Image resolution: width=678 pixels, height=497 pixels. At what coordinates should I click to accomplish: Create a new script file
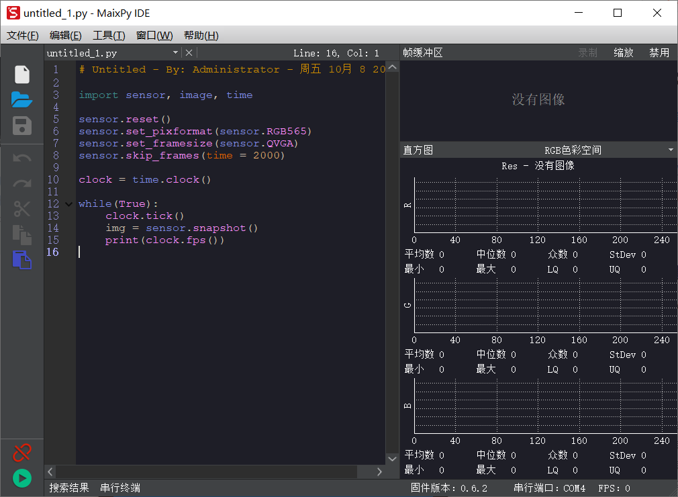[x=21, y=74]
